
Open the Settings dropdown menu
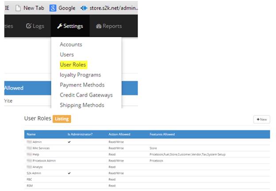70,26
